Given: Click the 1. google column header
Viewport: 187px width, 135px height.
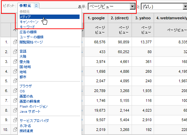Looking at the screenshot, I should (96, 18).
